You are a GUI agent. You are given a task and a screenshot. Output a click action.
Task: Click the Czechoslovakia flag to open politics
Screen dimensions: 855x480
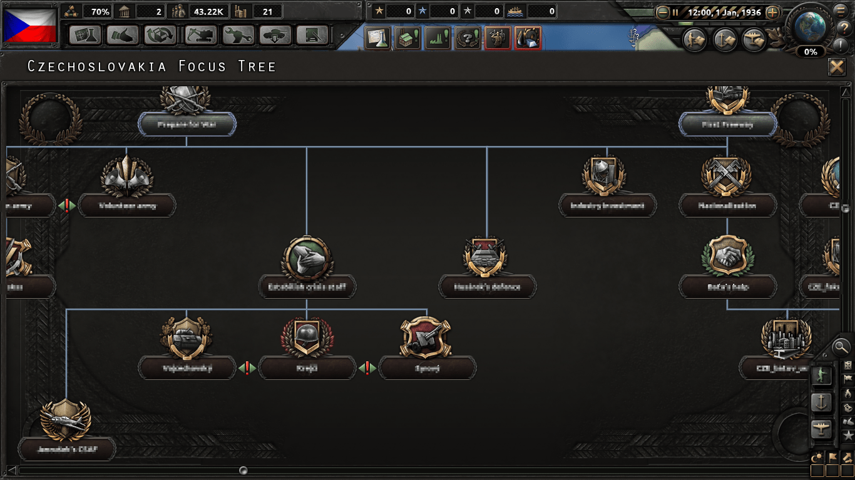[x=31, y=25]
